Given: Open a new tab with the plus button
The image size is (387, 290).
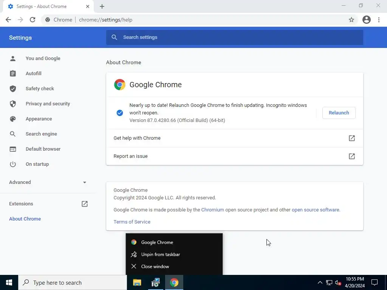Looking at the screenshot, I should click(x=102, y=6).
